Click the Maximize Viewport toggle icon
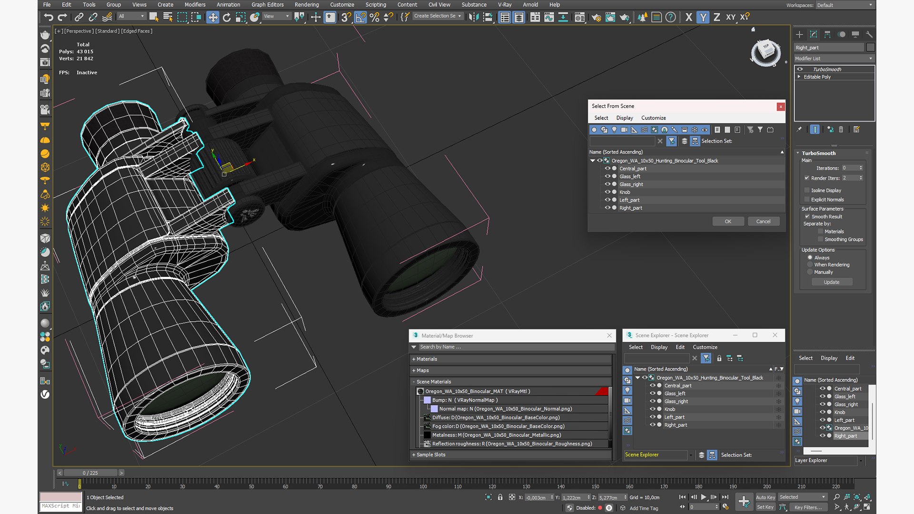The image size is (914, 514). [867, 507]
